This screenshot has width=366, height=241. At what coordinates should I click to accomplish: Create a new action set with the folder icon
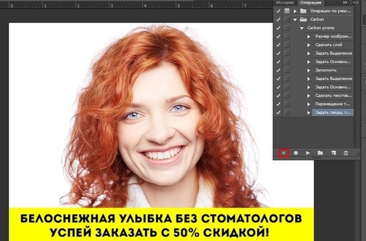(320, 153)
